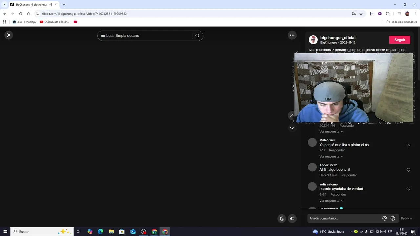Insert a mention with the @ icon
Viewport: 420px width, 236px height.
tap(385, 218)
